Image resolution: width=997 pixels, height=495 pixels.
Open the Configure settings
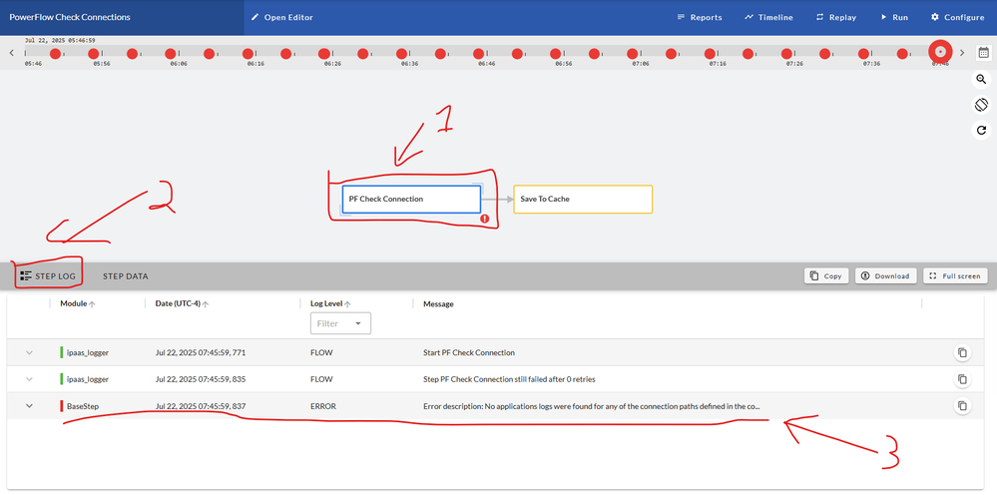pyautogui.click(x=957, y=17)
